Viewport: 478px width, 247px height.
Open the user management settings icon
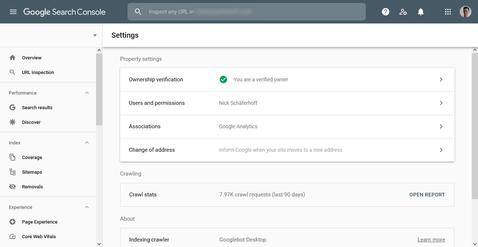coord(403,12)
